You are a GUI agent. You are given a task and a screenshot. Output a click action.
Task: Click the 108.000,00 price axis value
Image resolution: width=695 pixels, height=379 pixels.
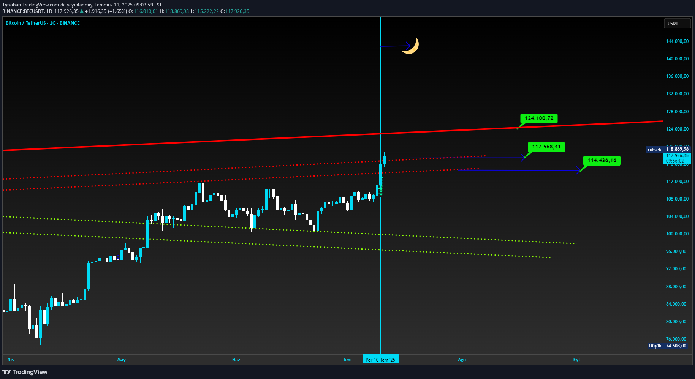coord(677,199)
